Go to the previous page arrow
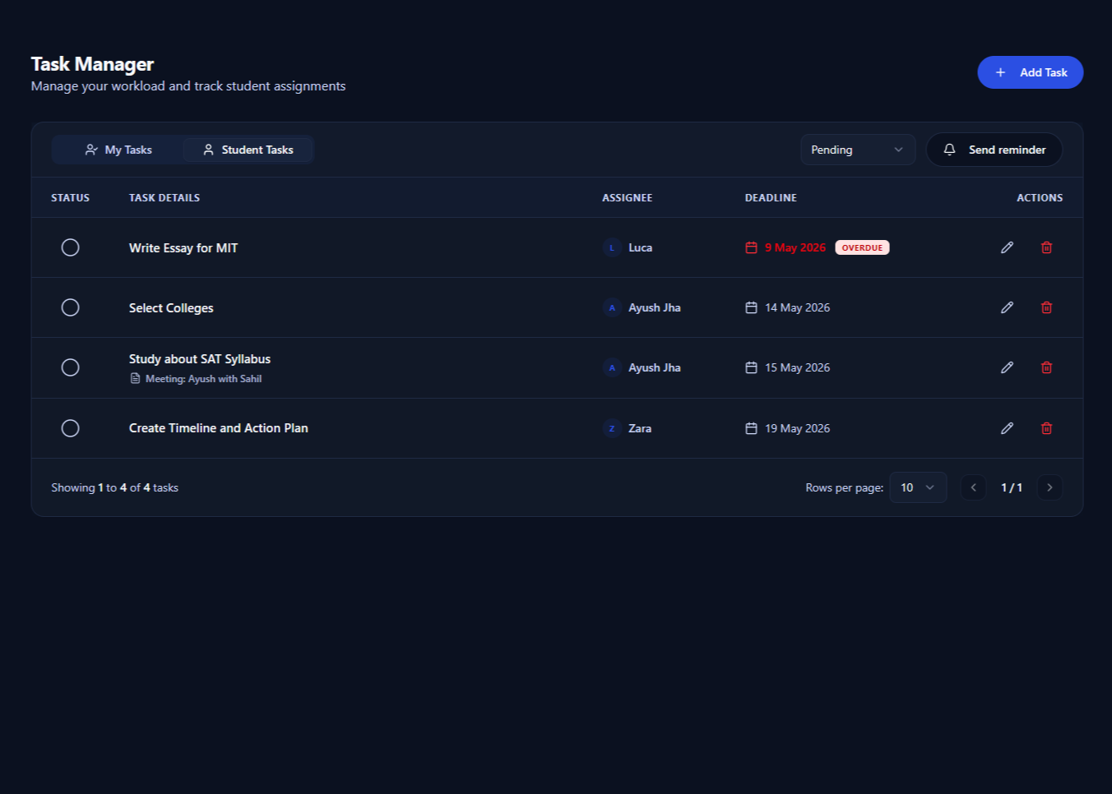The image size is (1112, 794). coord(973,487)
